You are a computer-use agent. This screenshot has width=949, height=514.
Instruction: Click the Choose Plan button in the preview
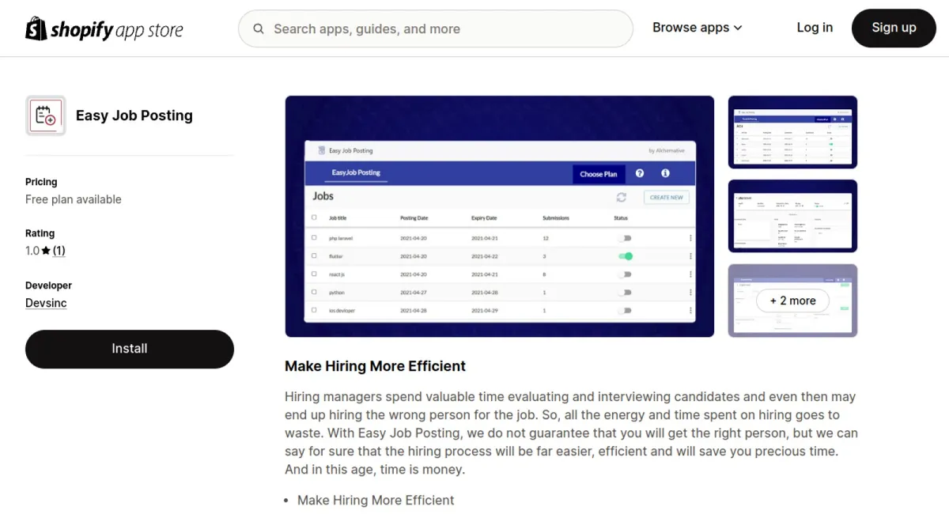[599, 174]
